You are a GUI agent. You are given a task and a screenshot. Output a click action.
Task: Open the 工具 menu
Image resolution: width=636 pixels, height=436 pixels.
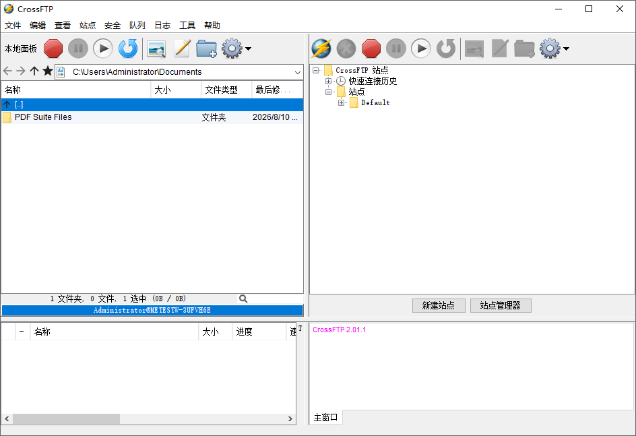point(187,26)
